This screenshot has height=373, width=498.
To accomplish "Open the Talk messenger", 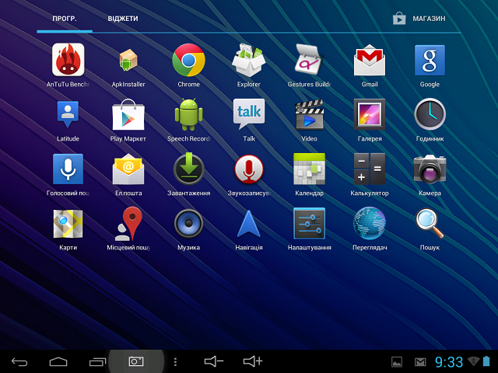I will tap(249, 115).
